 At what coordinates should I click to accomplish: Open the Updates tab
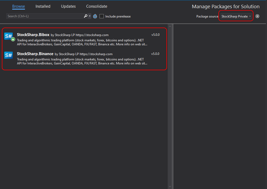[x=68, y=6]
